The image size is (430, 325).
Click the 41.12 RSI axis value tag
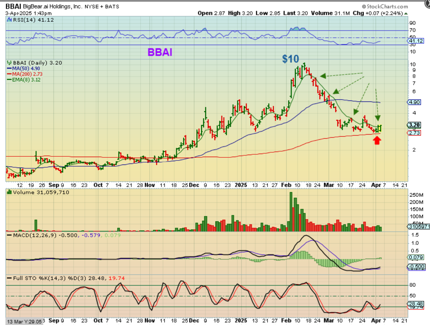(x=416, y=41)
